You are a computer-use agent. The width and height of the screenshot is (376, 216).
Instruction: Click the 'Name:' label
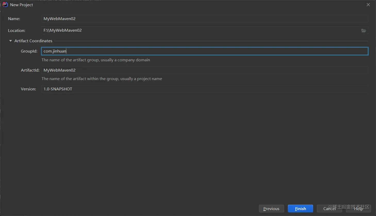(x=14, y=19)
